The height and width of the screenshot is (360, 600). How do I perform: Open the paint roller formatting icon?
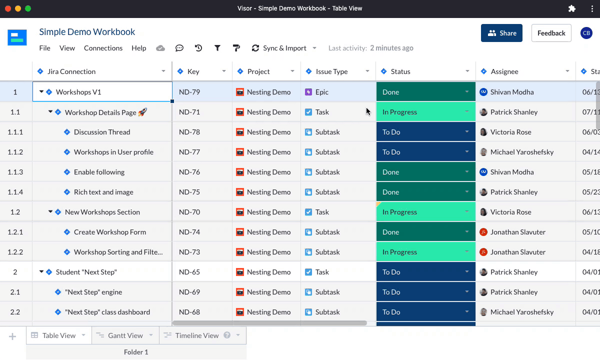tap(236, 48)
